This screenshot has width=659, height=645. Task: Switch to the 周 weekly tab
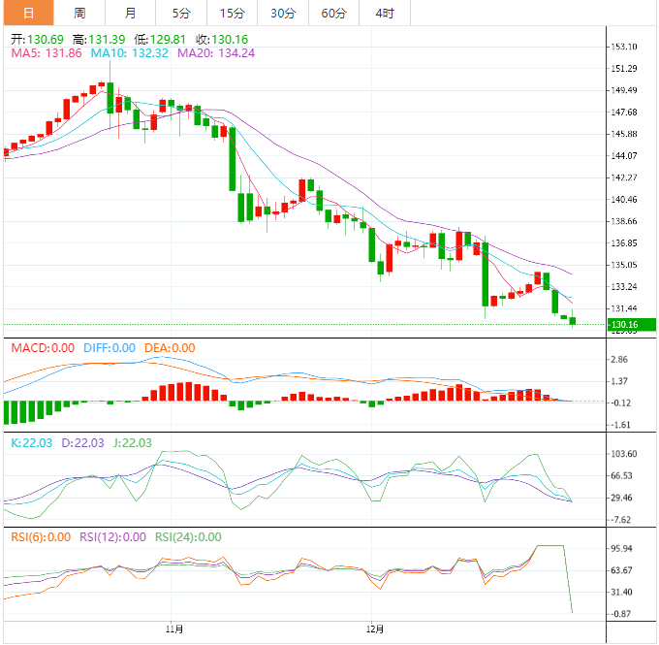[x=79, y=13]
